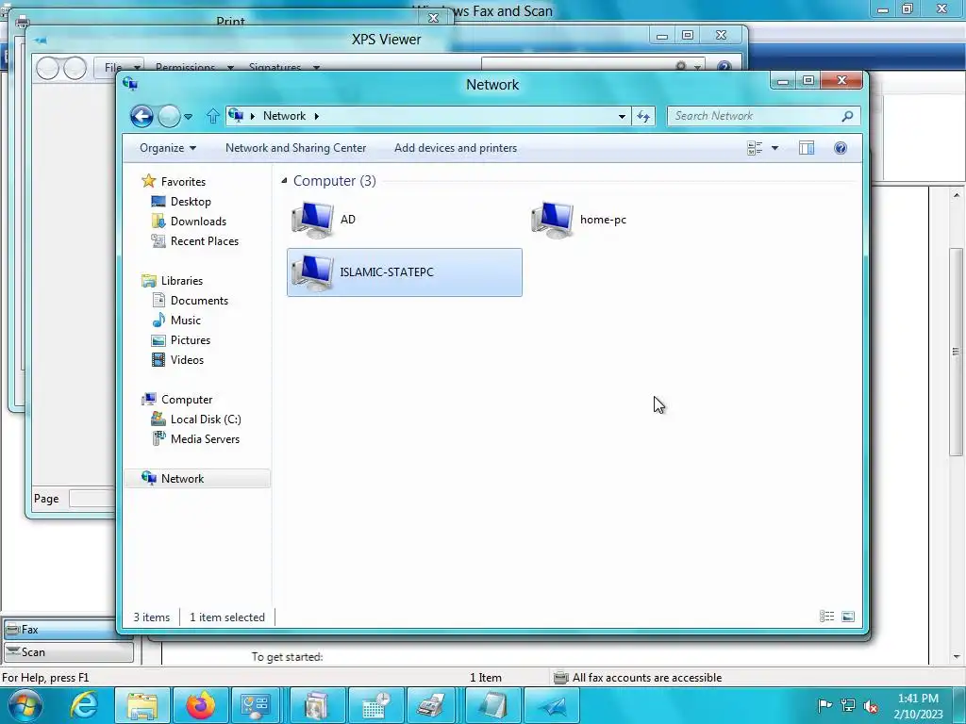Select Libraries in navigation pane
This screenshot has width=966, height=724.
click(182, 281)
